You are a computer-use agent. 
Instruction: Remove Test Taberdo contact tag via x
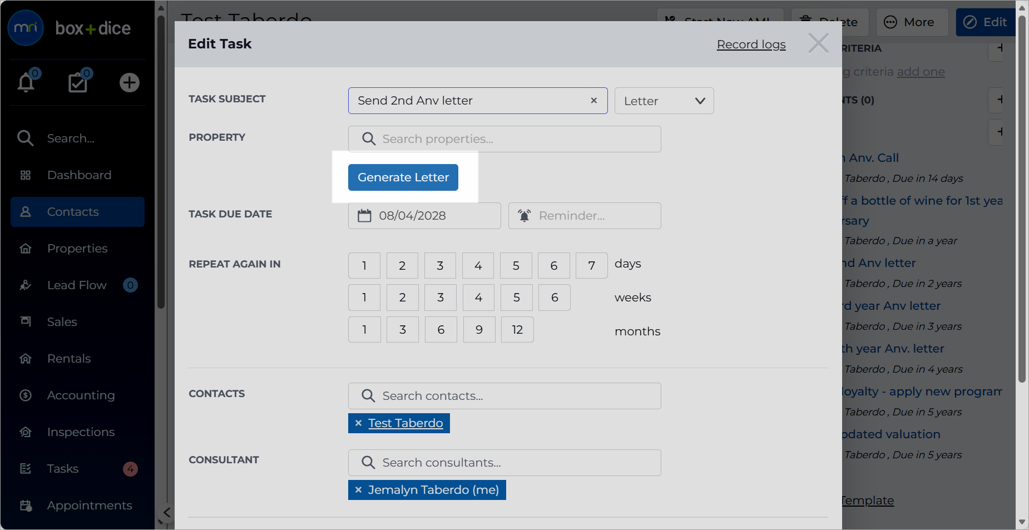pos(358,423)
